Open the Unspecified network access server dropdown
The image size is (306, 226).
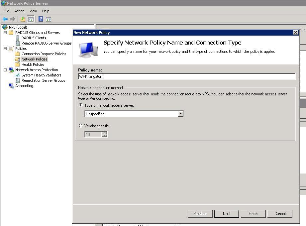pos(180,114)
